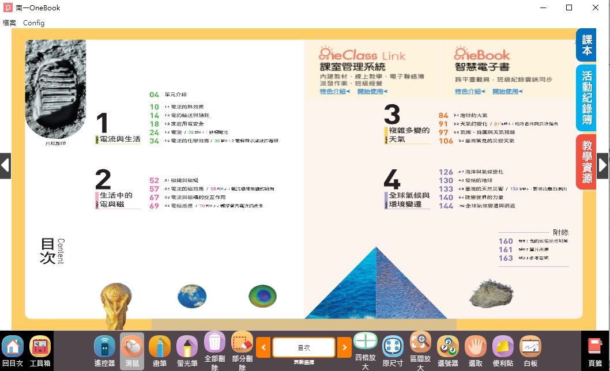Image resolution: width=610 pixels, height=371 pixels.
Task: Switch to the 教學資源 side tab
Action: pyautogui.click(x=586, y=162)
